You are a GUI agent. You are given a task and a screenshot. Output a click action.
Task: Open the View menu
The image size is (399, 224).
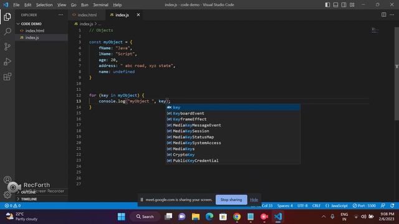click(62, 5)
